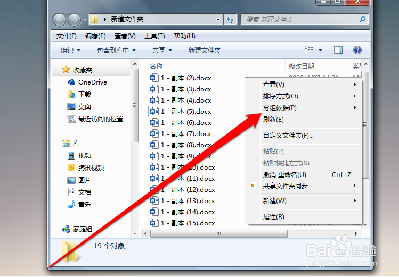
Task: Click the Desktop (桌面) icon in sidebar
Action: [x=71, y=106]
